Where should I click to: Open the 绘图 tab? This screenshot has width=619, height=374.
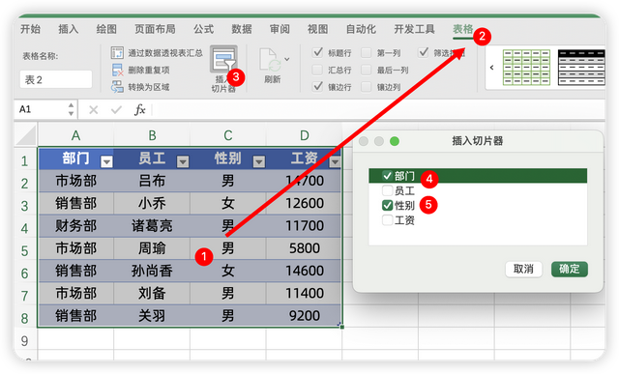coord(106,29)
